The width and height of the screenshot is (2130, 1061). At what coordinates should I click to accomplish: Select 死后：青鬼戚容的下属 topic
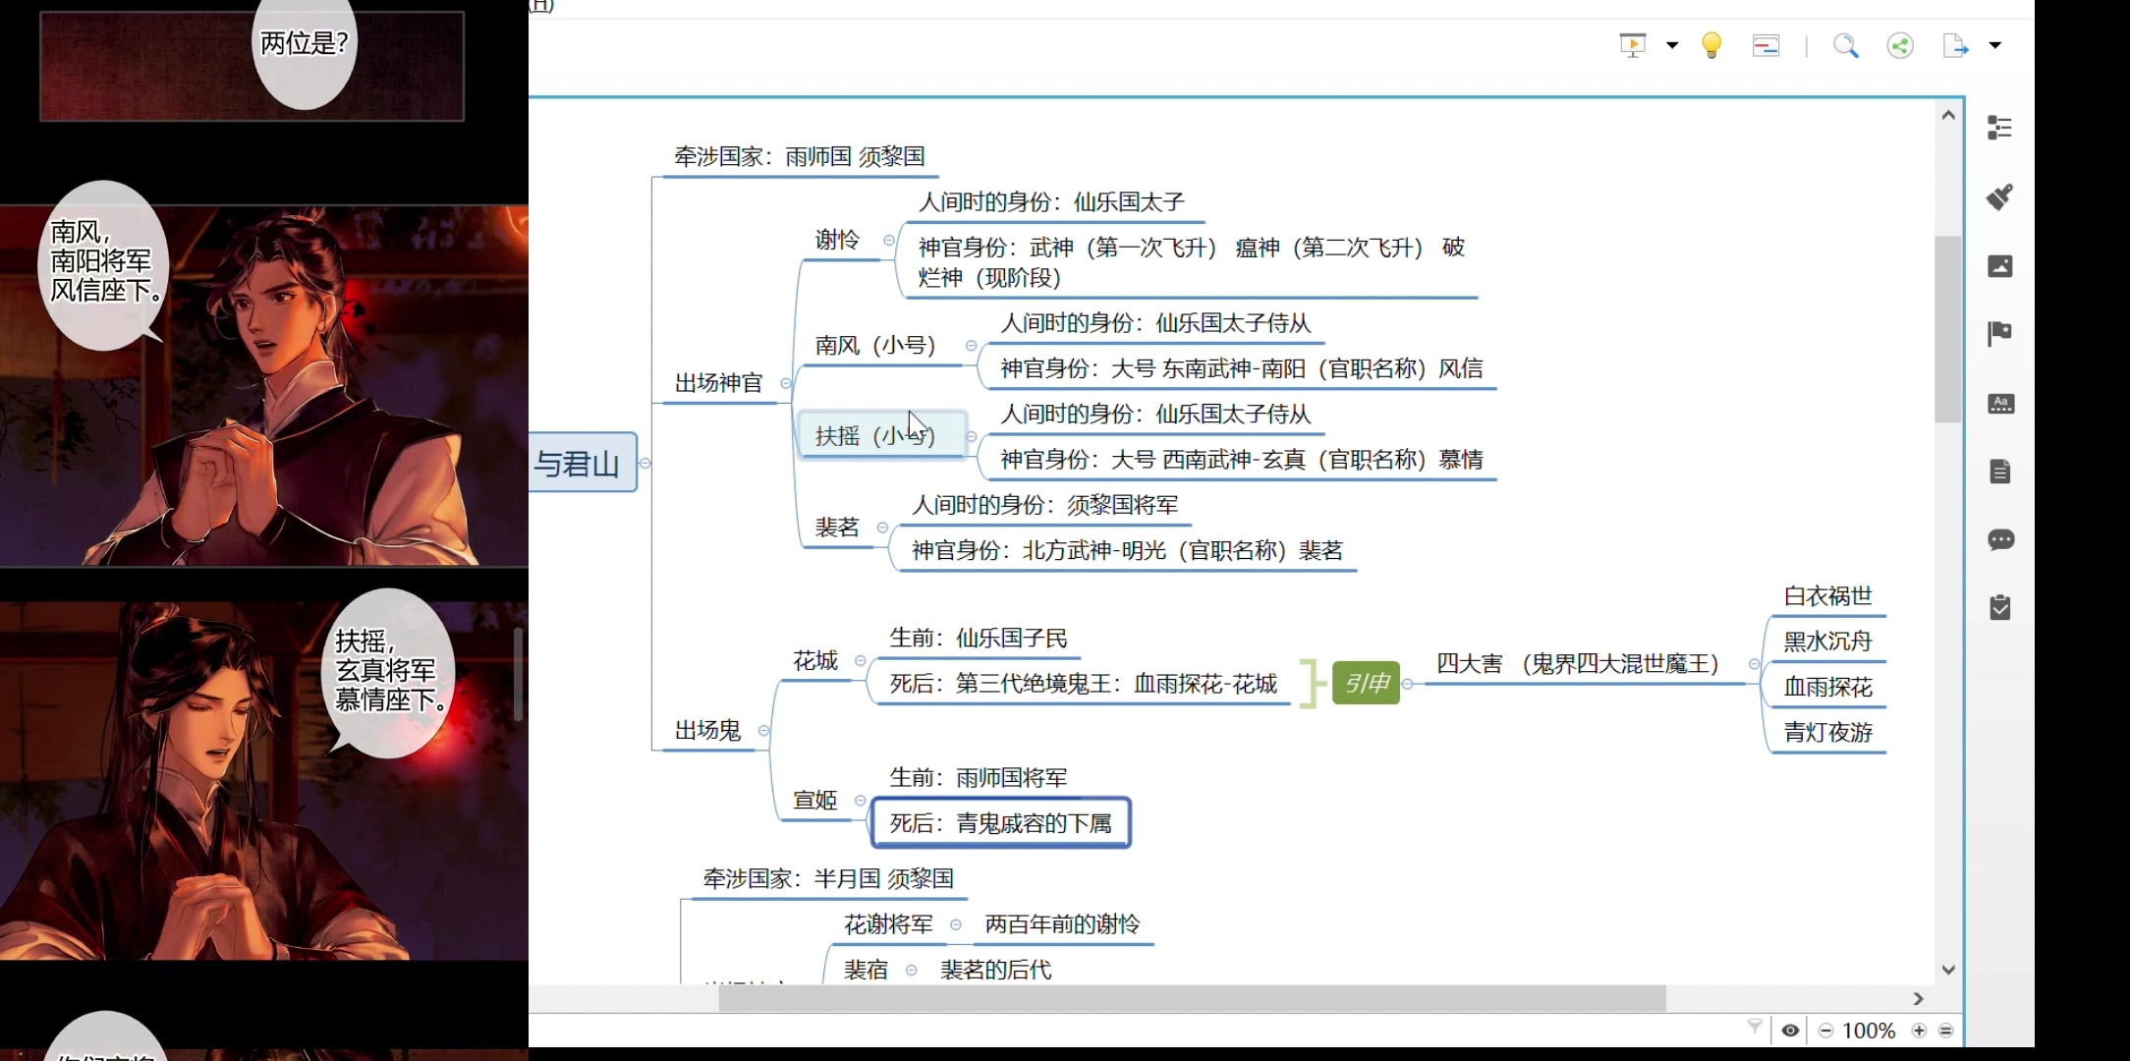pyautogui.click(x=1001, y=823)
